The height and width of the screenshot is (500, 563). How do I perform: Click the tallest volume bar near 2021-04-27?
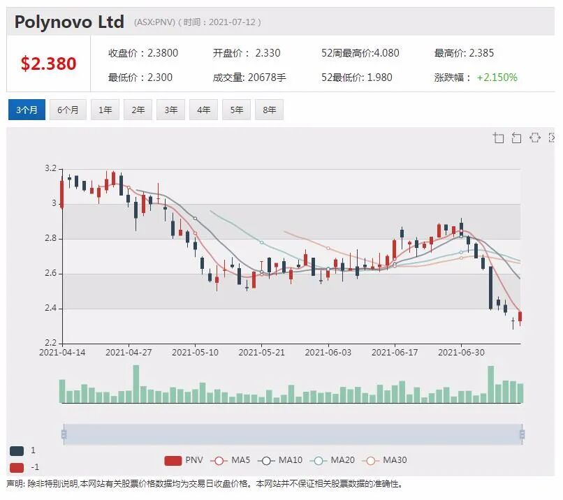click(x=136, y=384)
